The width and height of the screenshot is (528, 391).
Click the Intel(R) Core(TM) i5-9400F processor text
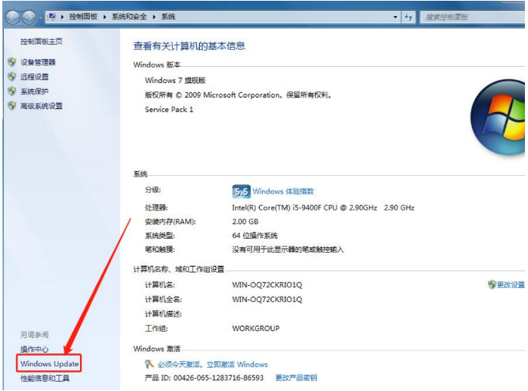pos(324,207)
